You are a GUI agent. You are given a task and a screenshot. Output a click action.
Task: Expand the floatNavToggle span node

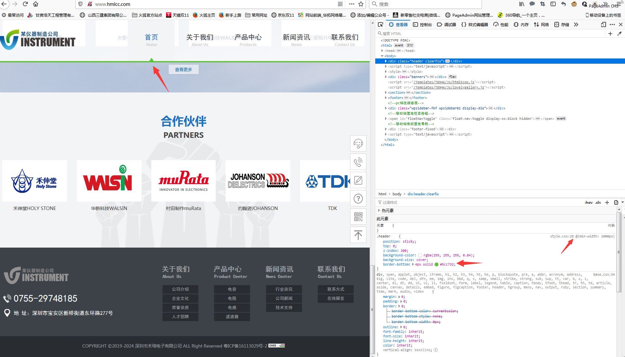[386, 119]
